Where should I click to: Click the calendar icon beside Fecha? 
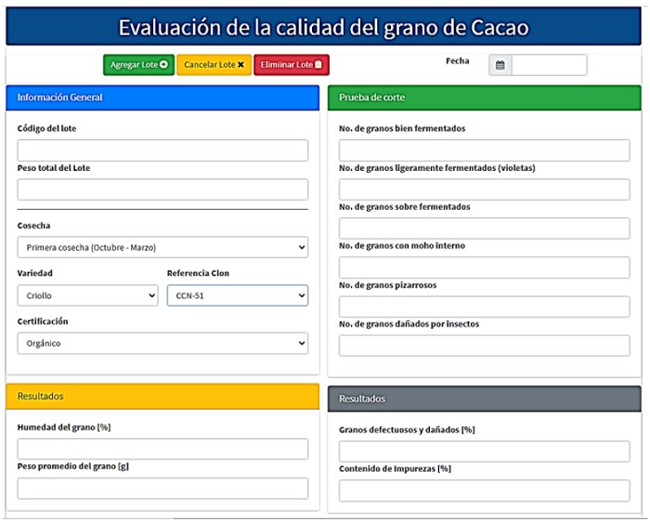[x=500, y=66]
